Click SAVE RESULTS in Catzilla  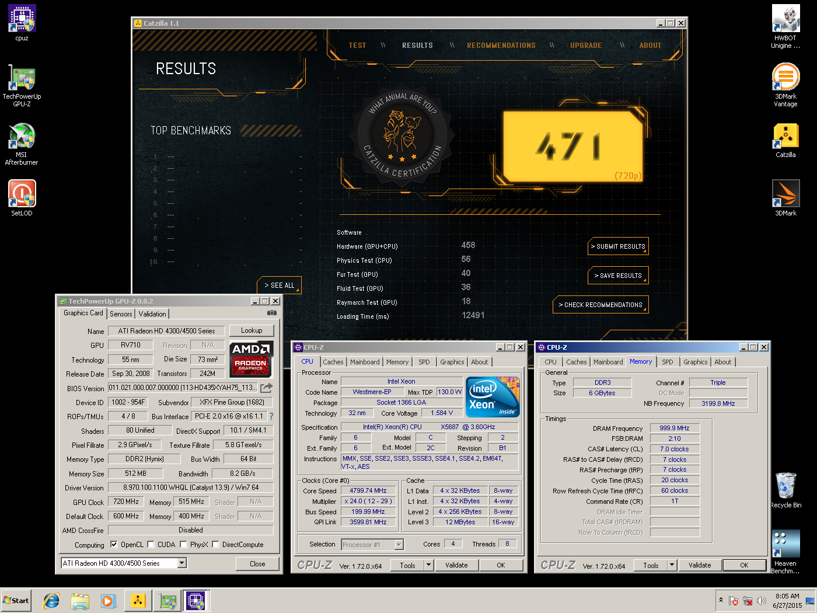coord(618,276)
